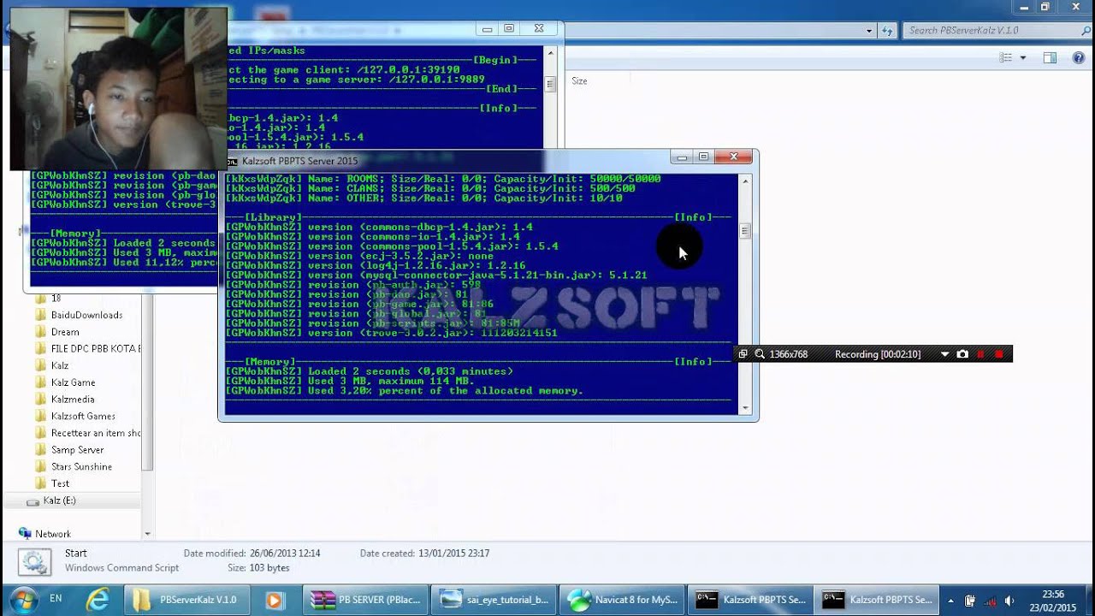This screenshot has width=1095, height=616.
Task: Click the Explorer Help question-mark icon
Action: point(1077,57)
